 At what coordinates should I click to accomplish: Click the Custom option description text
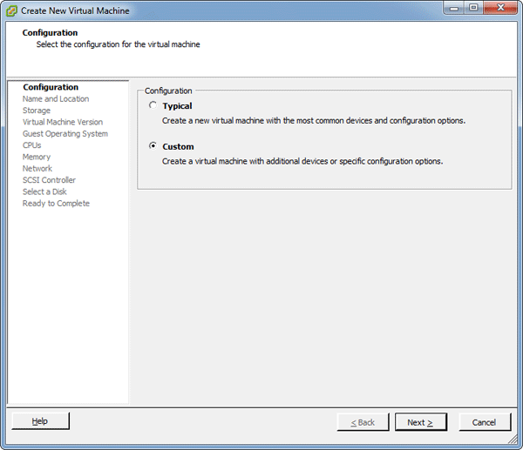tap(302, 161)
